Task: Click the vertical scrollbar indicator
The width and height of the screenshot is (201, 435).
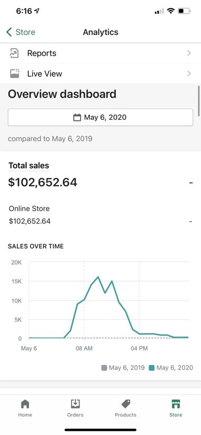Action: [x=198, y=101]
